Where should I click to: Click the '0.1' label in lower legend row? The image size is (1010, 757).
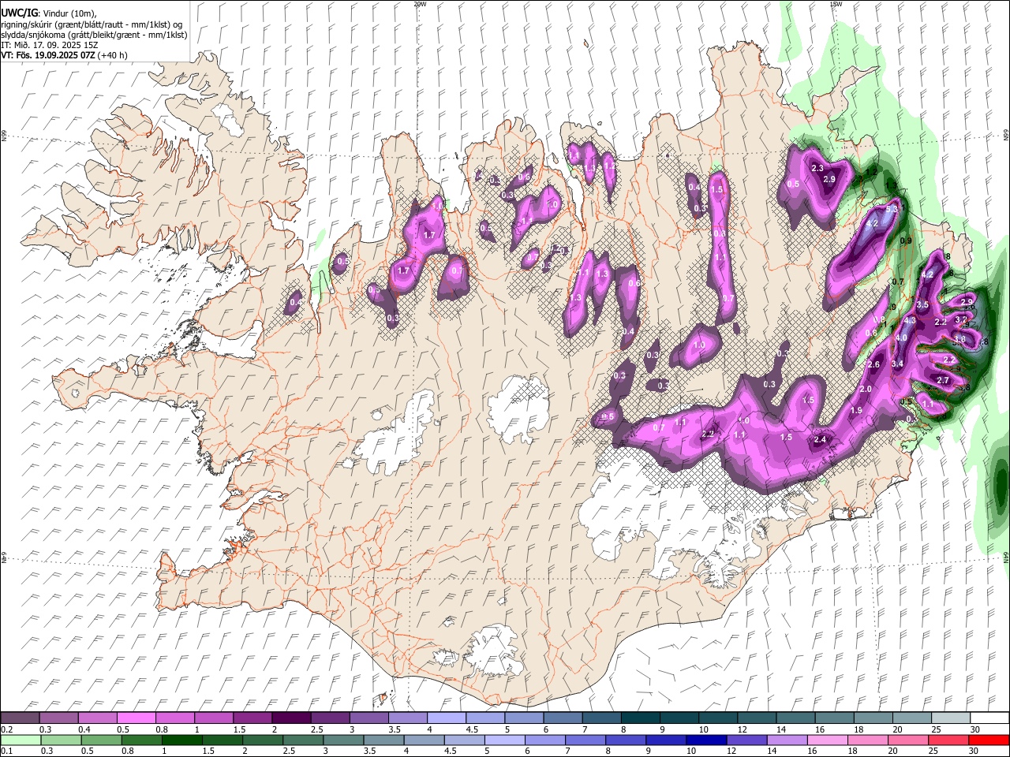[x=7, y=751]
